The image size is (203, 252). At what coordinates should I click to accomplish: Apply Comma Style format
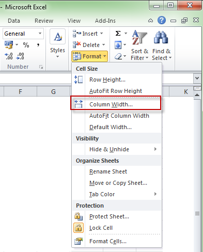[x=38, y=45]
